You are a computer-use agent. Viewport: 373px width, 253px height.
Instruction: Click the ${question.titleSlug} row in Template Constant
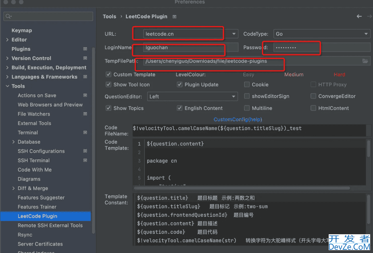coord(202,206)
